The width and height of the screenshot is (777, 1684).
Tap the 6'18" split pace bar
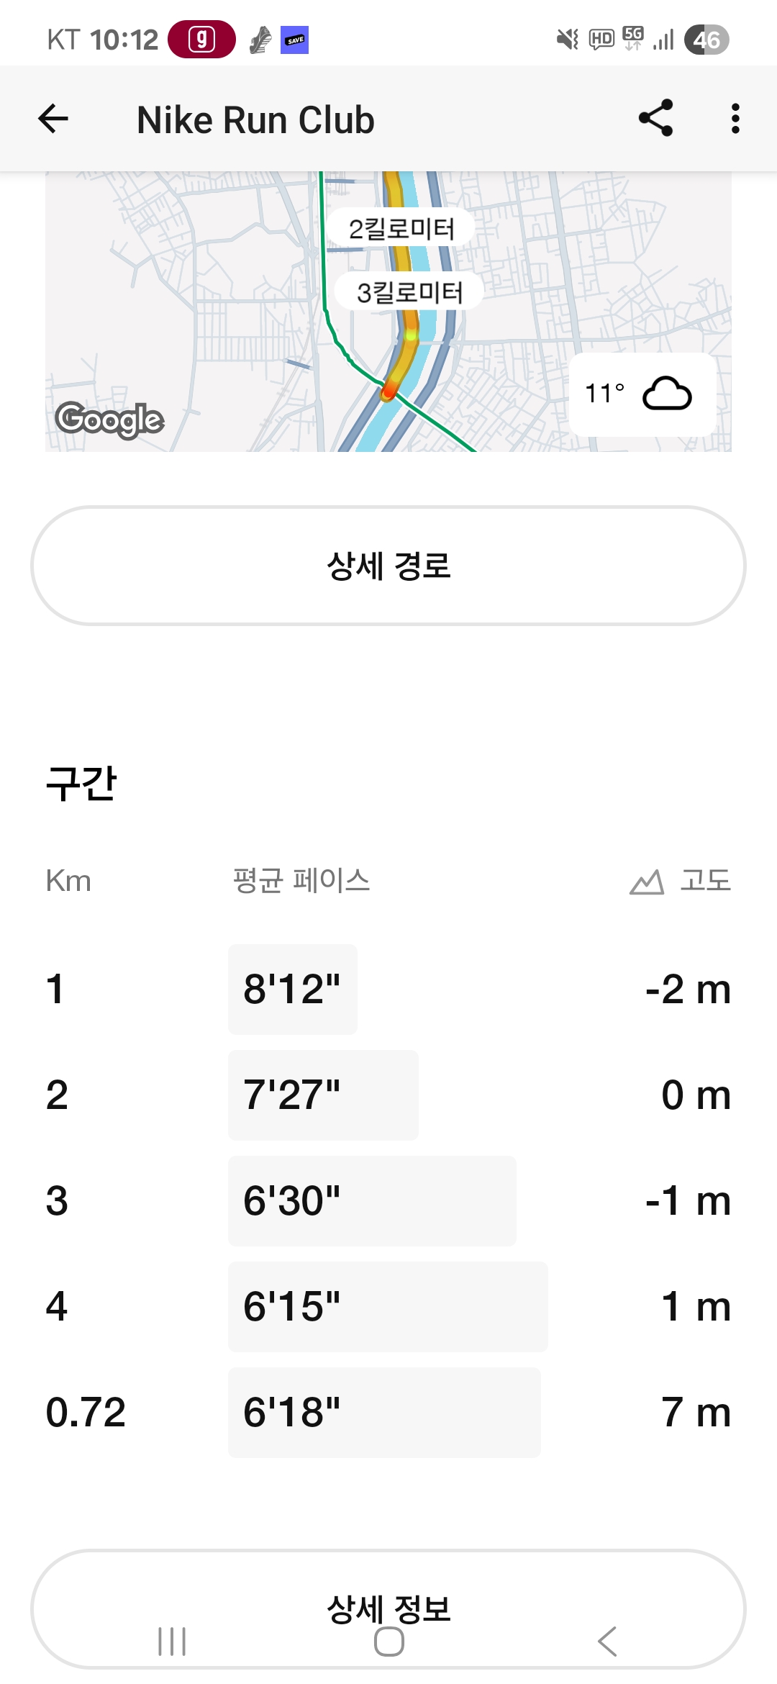click(384, 1413)
